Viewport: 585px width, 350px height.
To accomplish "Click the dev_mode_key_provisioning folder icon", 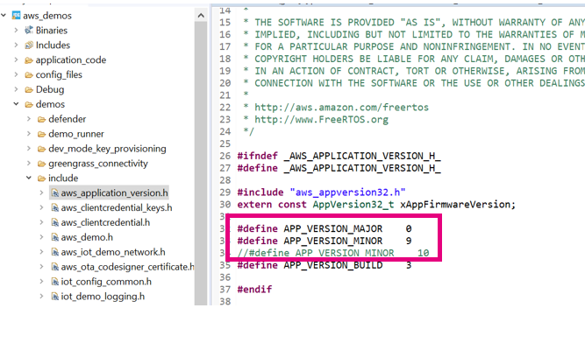I will click(41, 149).
